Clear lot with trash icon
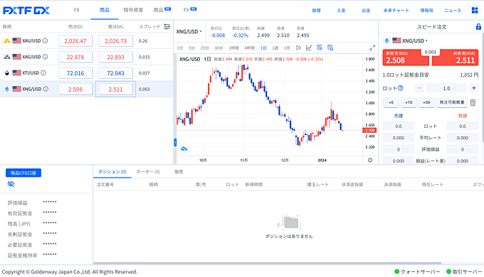Image resolution: width=484 pixels, height=277 pixels. pyautogui.click(x=473, y=102)
